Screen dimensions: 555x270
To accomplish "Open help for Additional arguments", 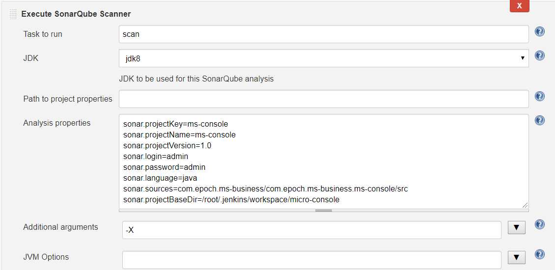I will [x=539, y=225].
